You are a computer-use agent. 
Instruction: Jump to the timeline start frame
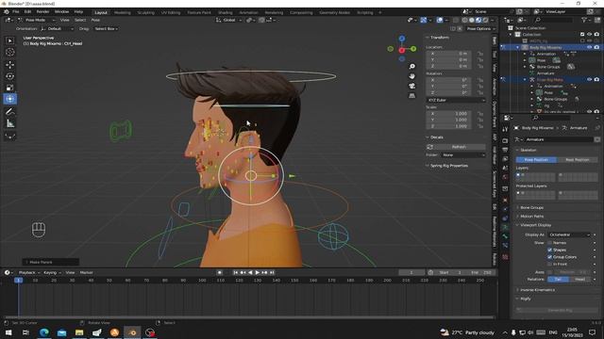point(235,272)
